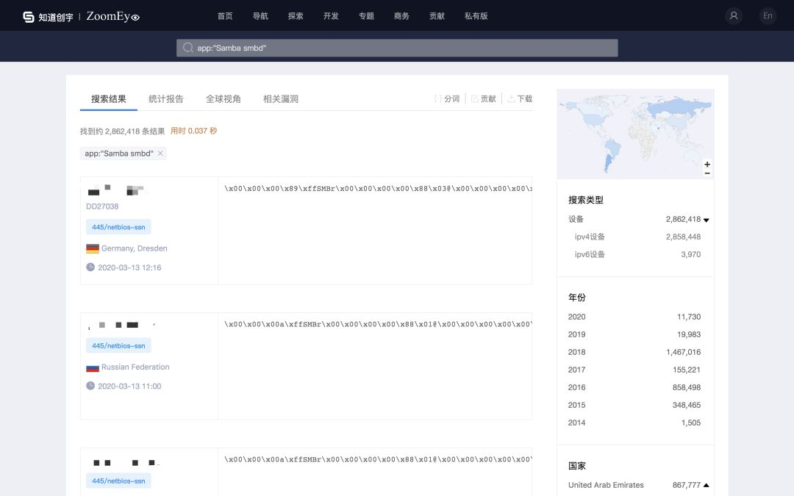The image size is (794, 496).
Task: Click the 下载 download button
Action: coord(520,98)
